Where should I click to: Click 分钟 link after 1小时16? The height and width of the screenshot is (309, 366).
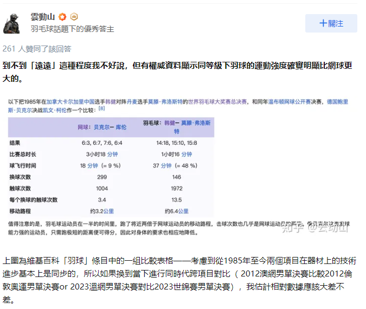[187, 154]
